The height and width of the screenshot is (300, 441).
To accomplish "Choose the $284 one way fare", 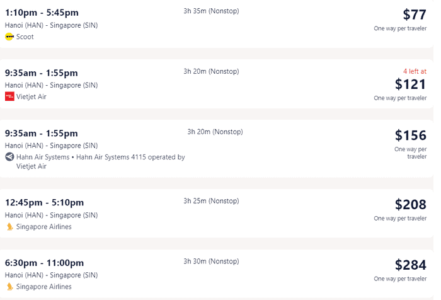I will (x=411, y=265).
